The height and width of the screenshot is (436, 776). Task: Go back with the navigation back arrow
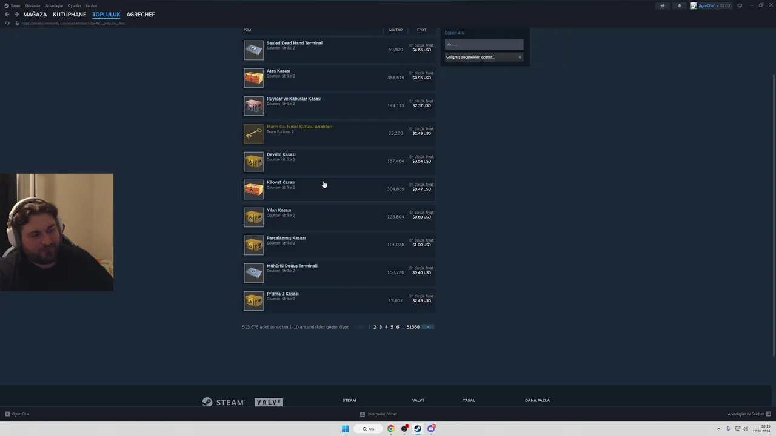tap(7, 15)
